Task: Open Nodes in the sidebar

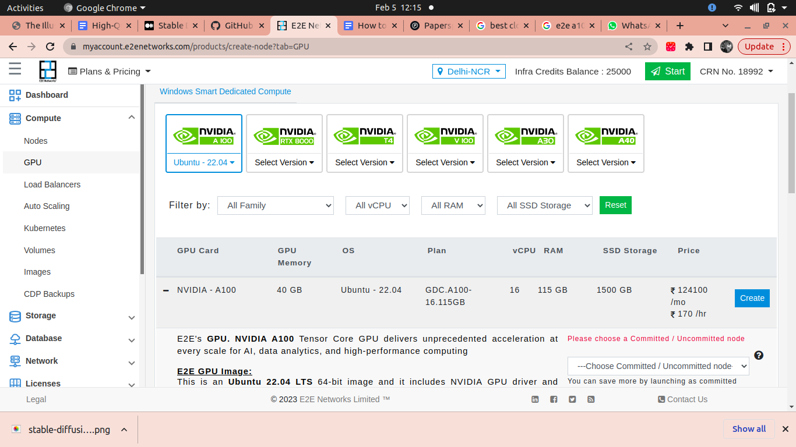Action: pyautogui.click(x=36, y=141)
